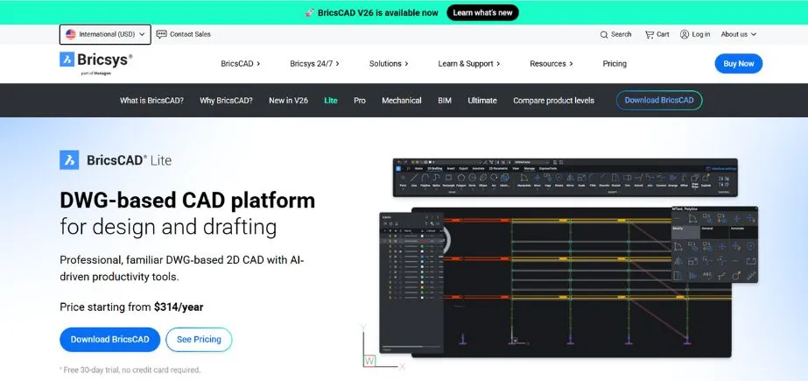This screenshot has width=808, height=381.
Task: Open the International (USD) region dropdown
Action: pyautogui.click(x=105, y=34)
